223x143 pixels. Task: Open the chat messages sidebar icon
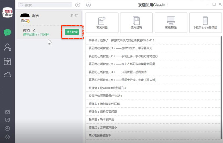[7, 33]
